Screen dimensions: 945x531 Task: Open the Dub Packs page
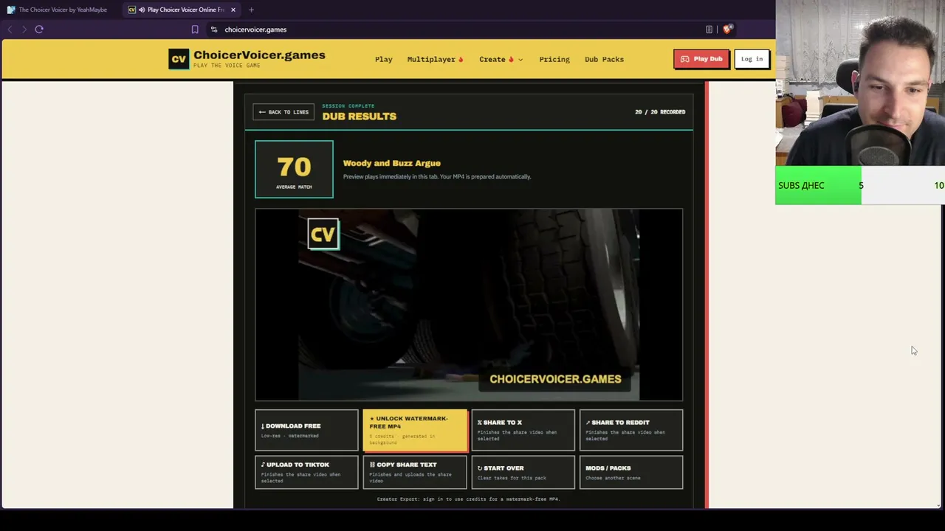pyautogui.click(x=604, y=59)
